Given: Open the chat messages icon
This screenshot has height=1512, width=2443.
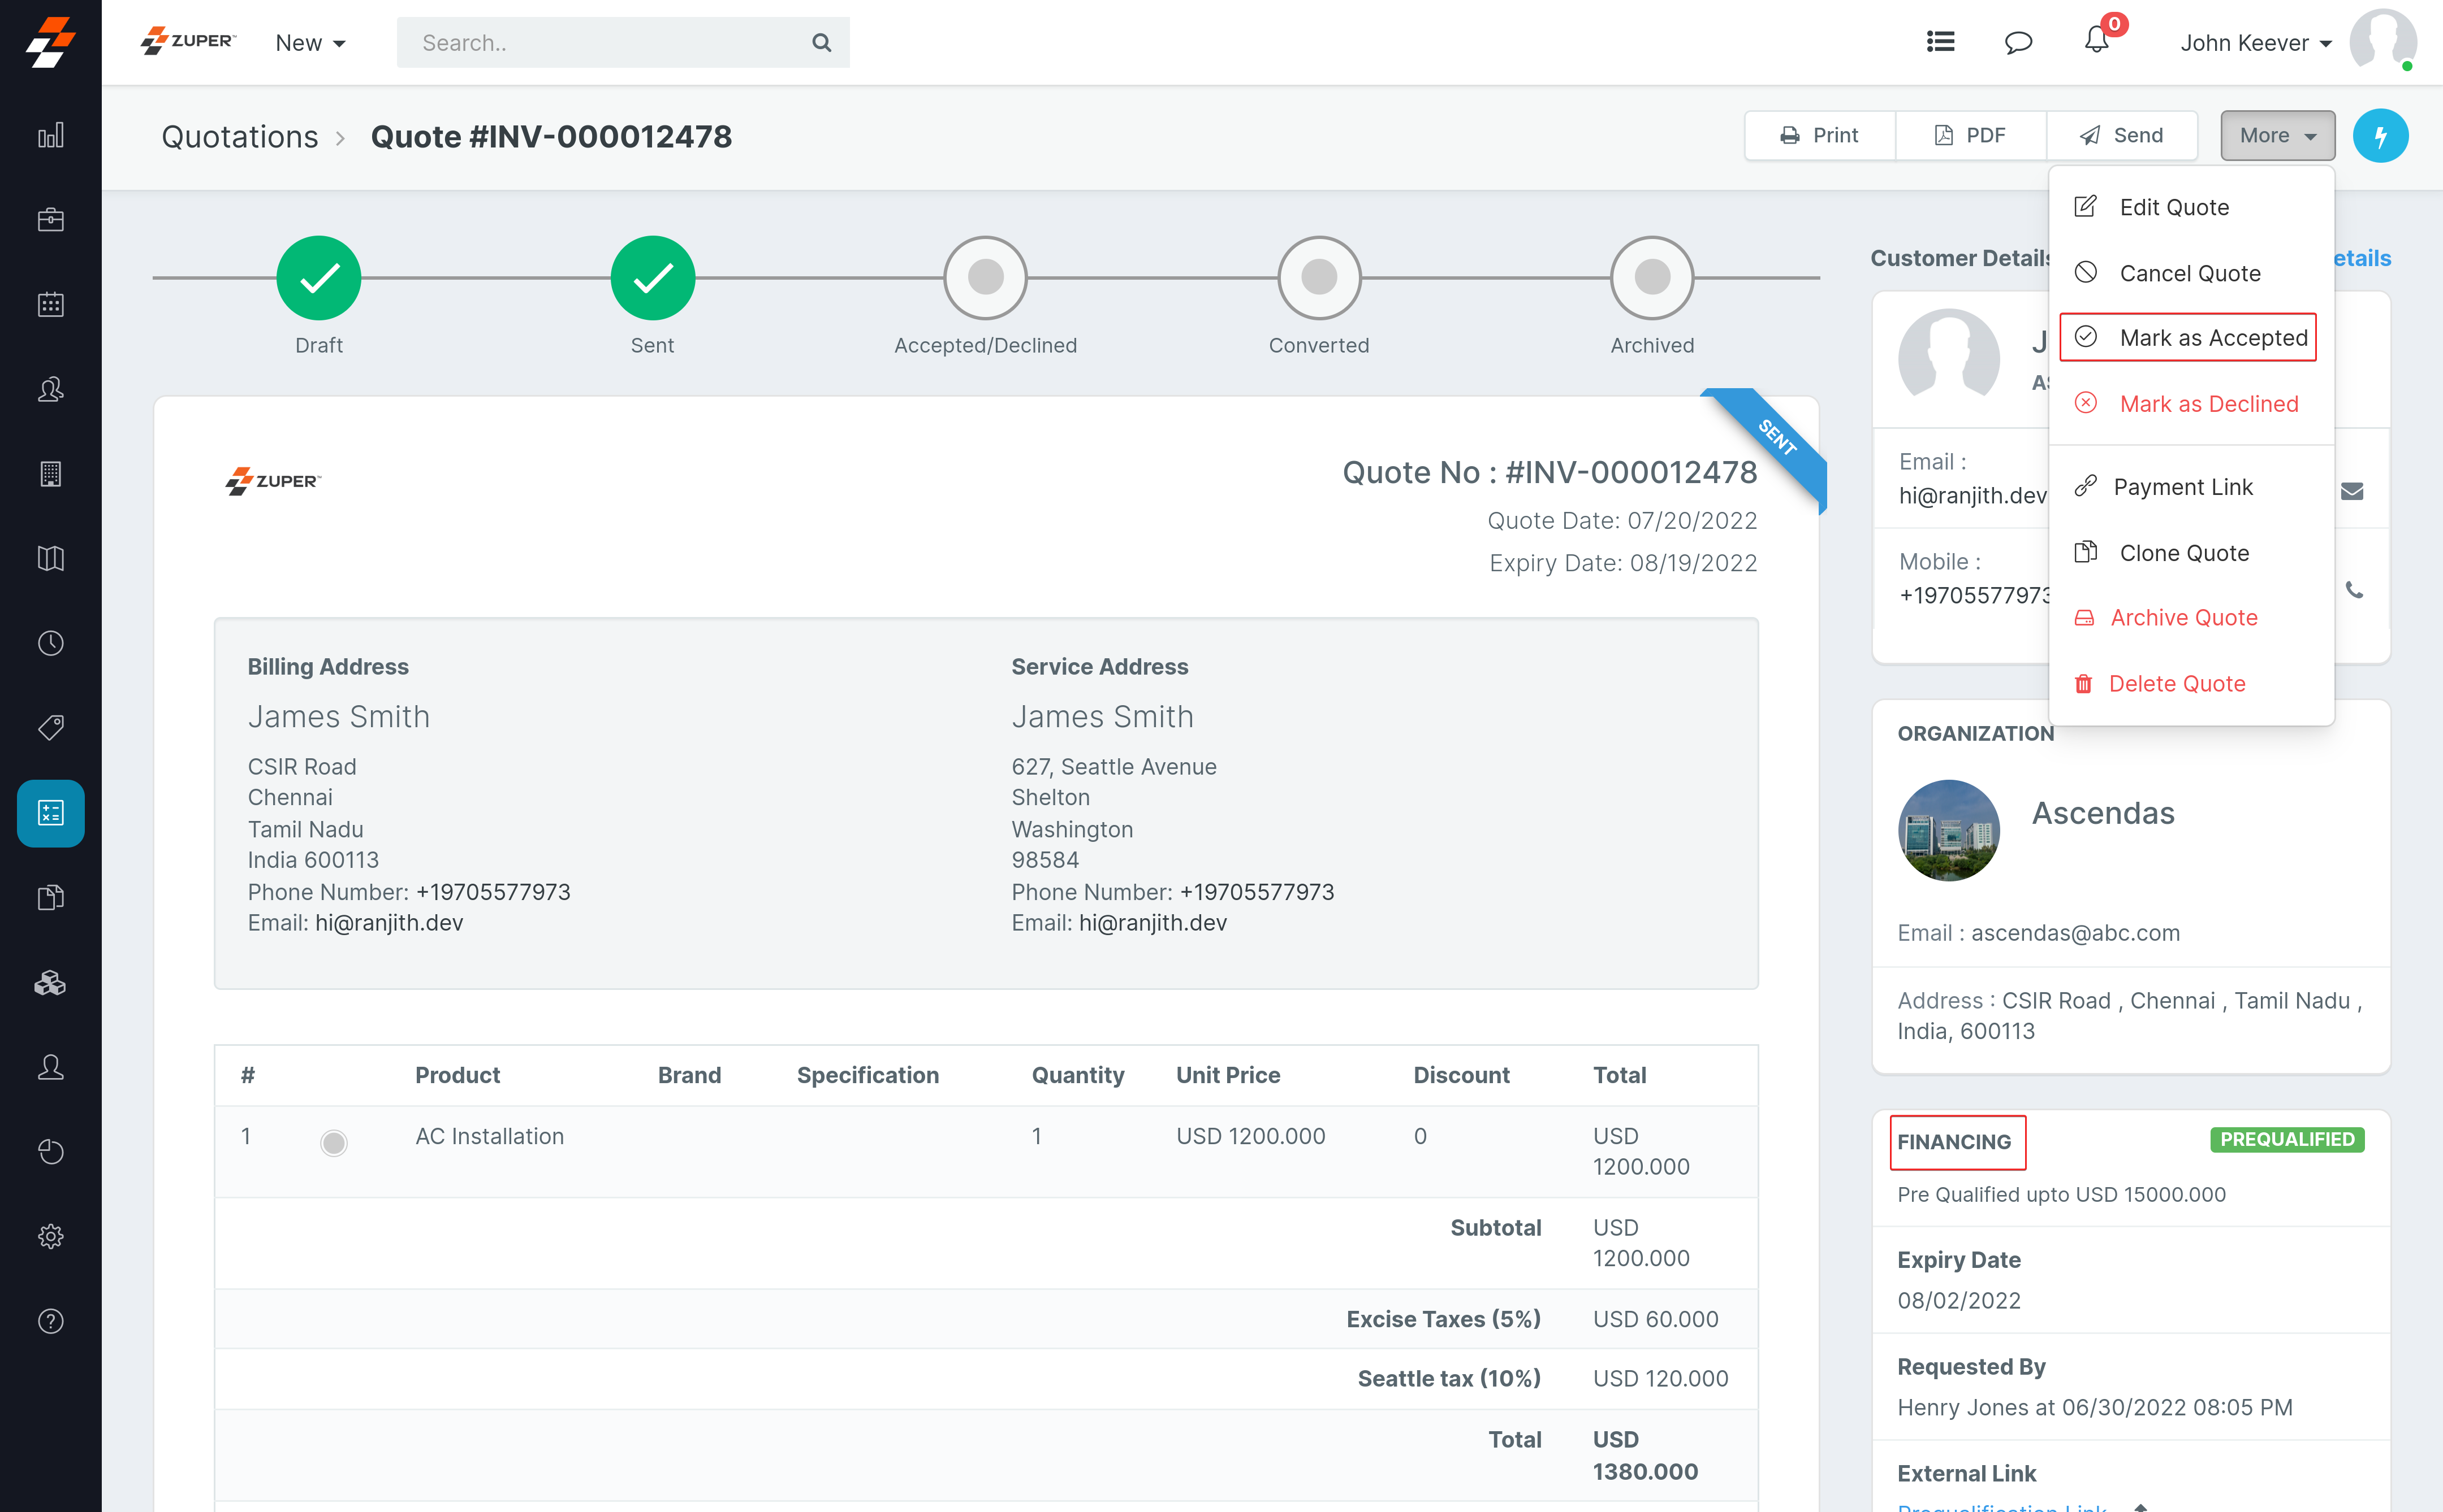Looking at the screenshot, I should click(x=2018, y=42).
